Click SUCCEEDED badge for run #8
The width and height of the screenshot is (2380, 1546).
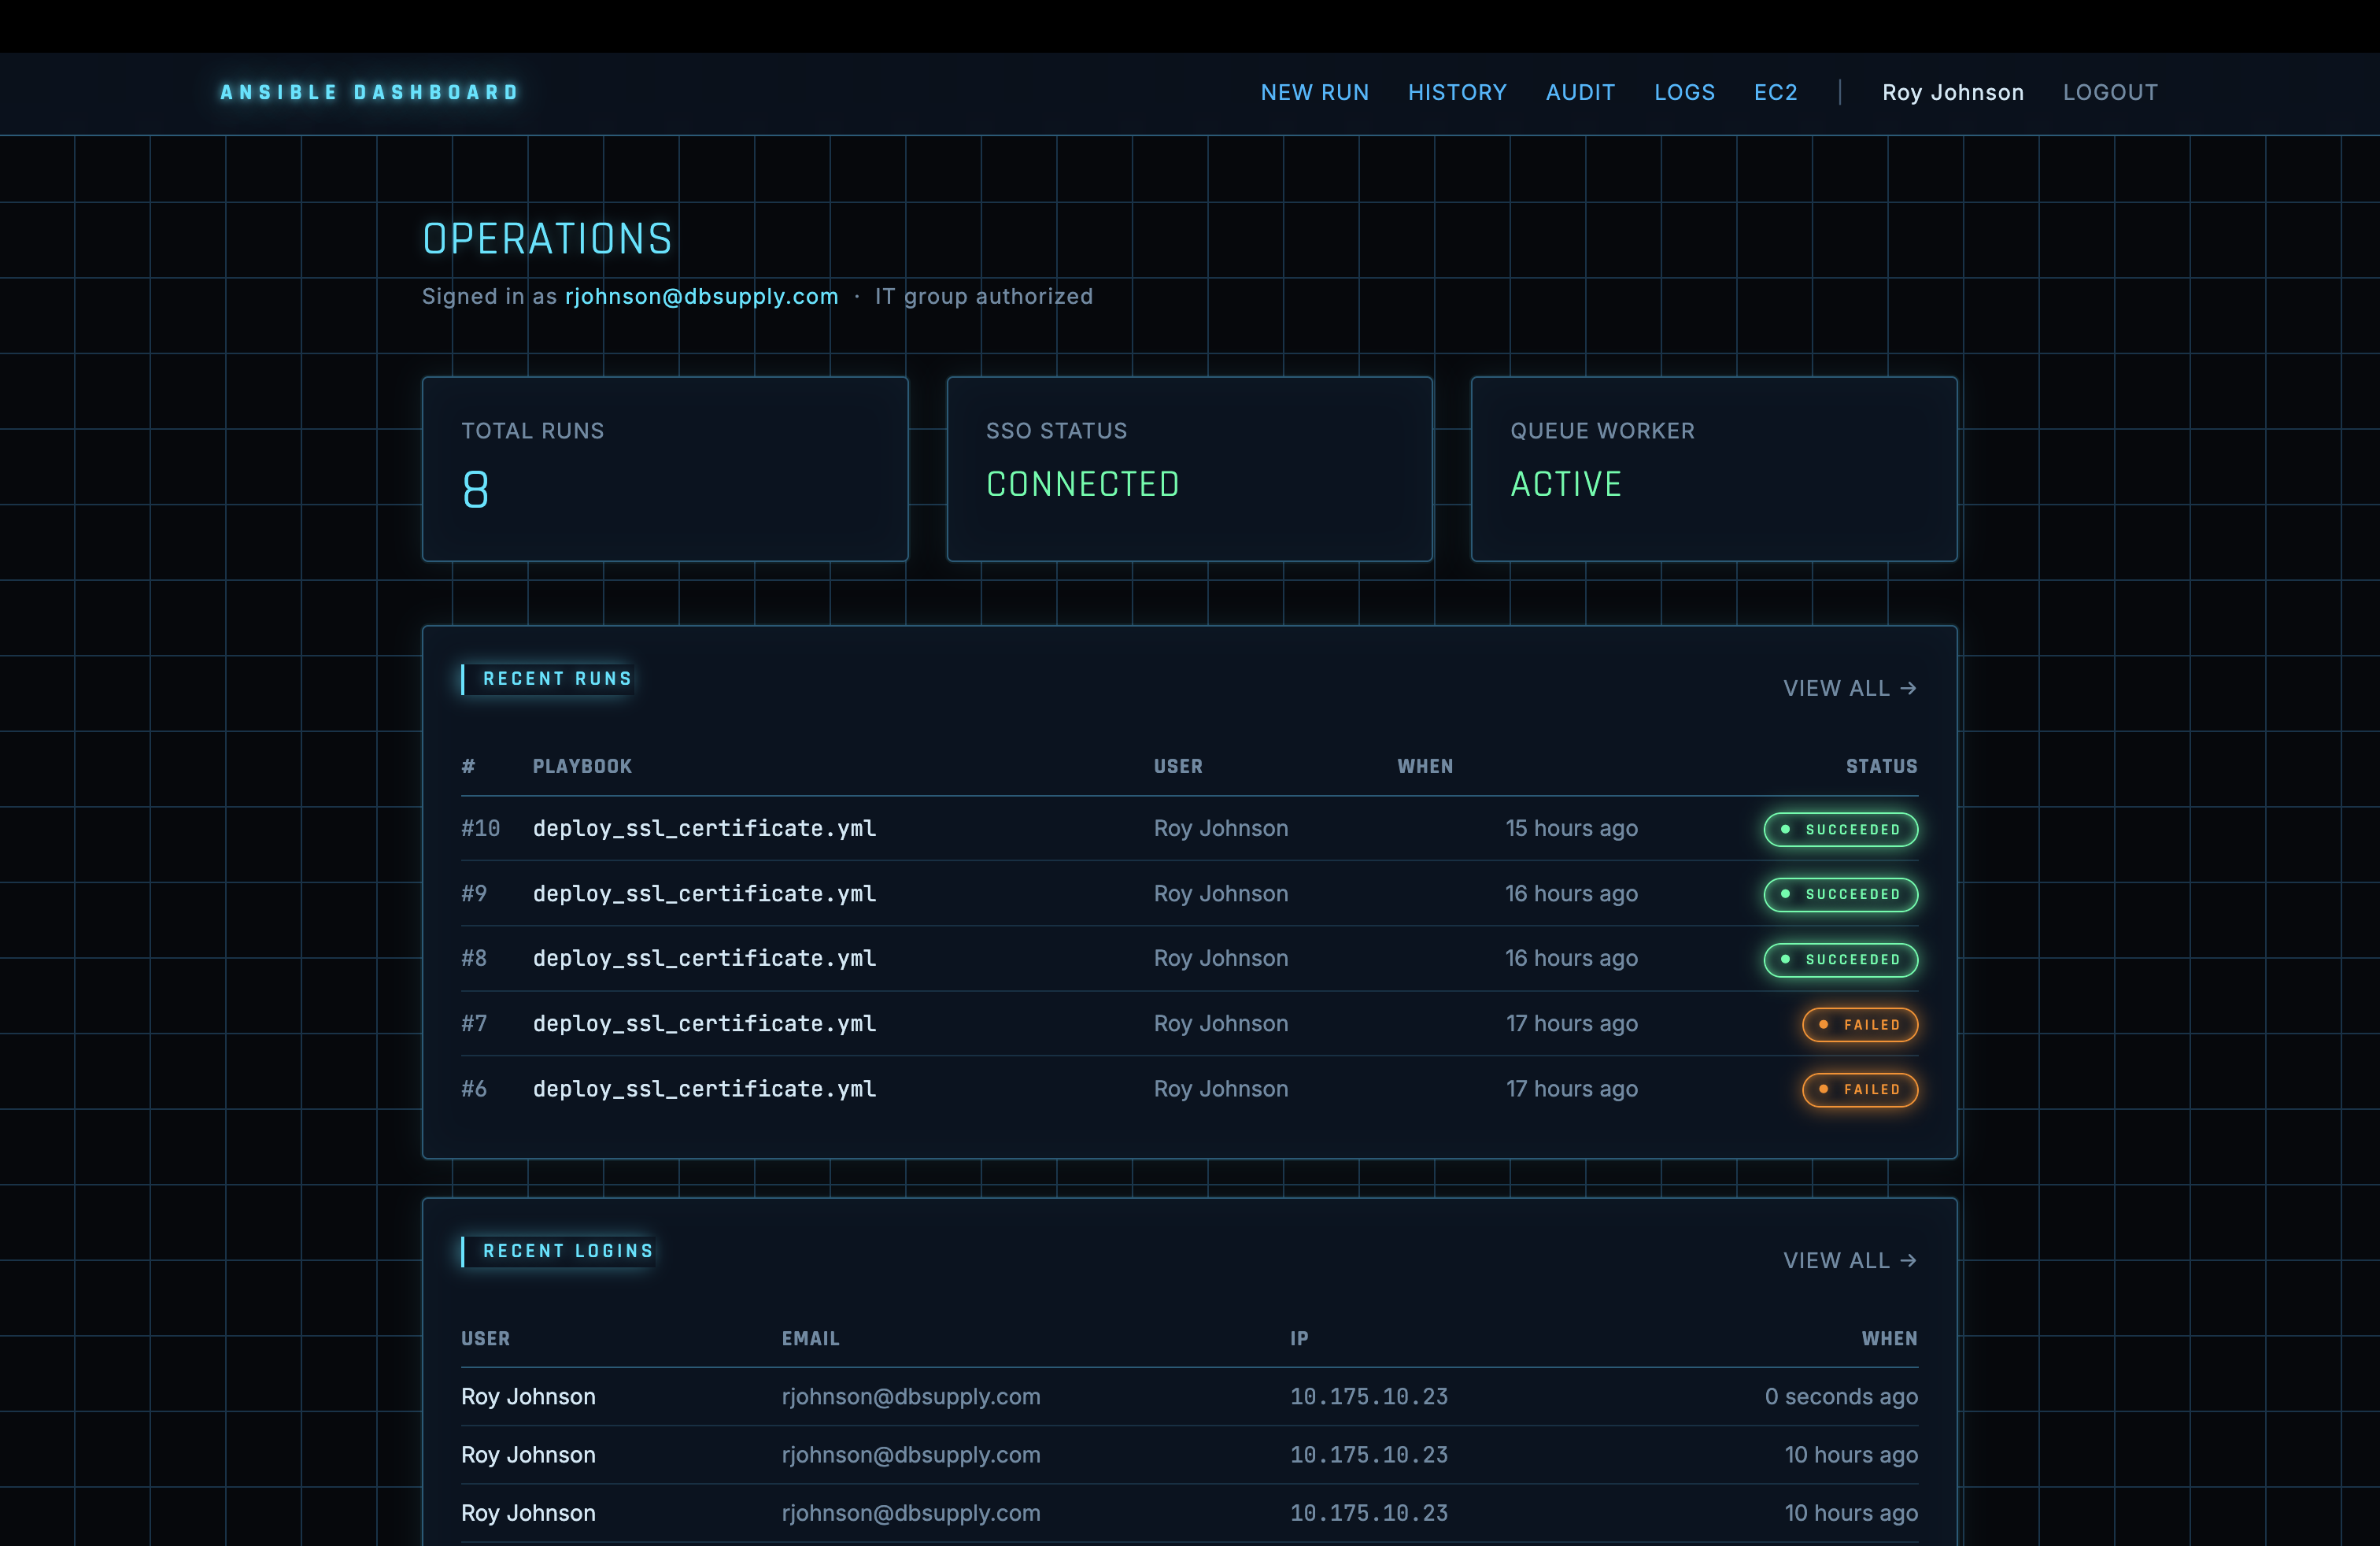click(1840, 959)
